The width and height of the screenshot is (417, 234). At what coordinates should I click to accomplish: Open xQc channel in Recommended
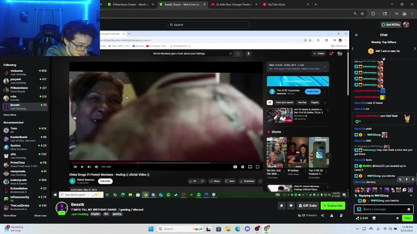(x=24, y=156)
